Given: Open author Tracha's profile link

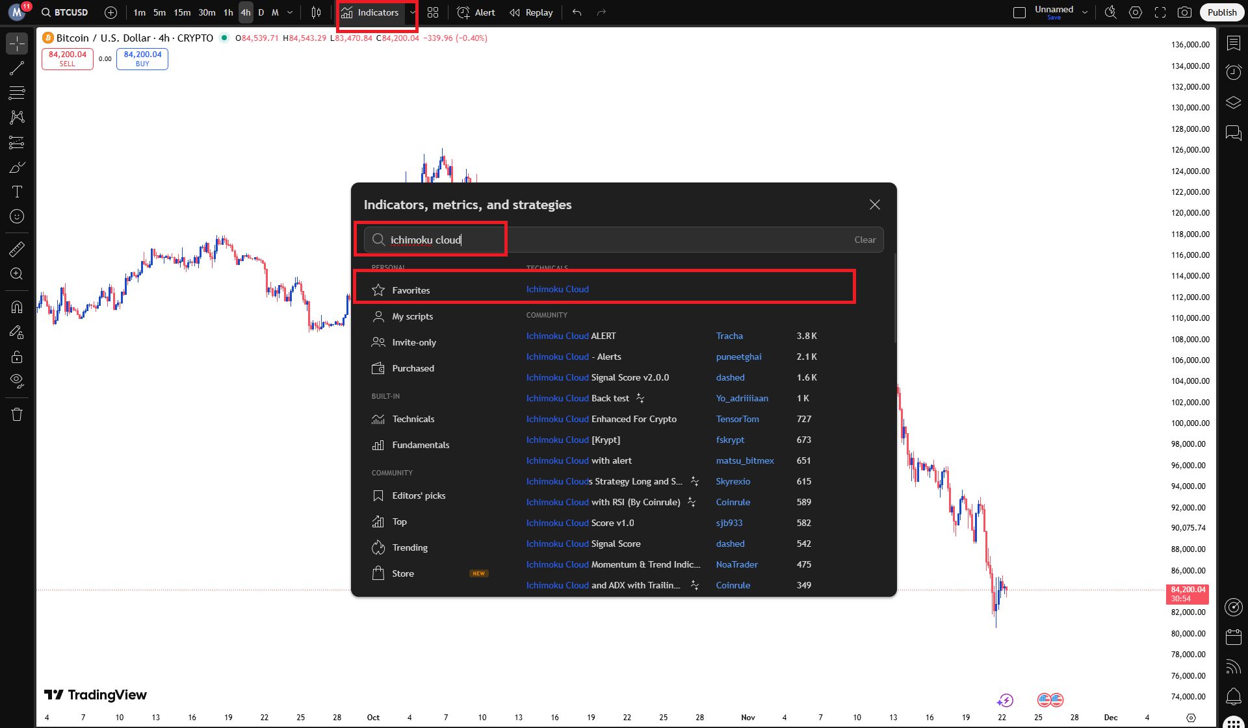Looking at the screenshot, I should coord(729,336).
